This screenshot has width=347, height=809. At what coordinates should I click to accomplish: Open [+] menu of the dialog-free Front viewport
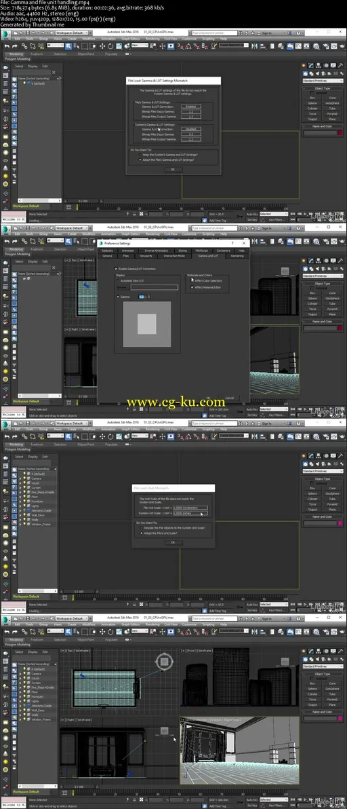(x=183, y=651)
